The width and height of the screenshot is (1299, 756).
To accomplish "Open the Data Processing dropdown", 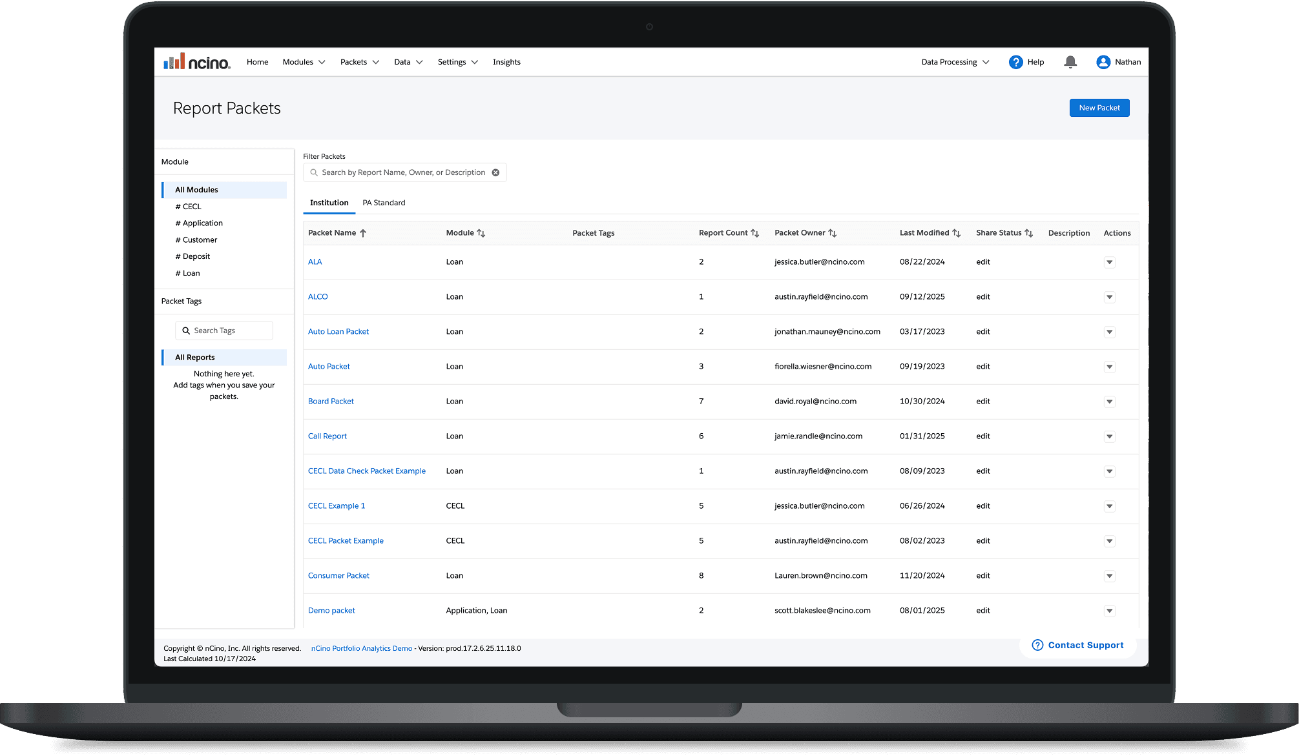I will [x=955, y=62].
